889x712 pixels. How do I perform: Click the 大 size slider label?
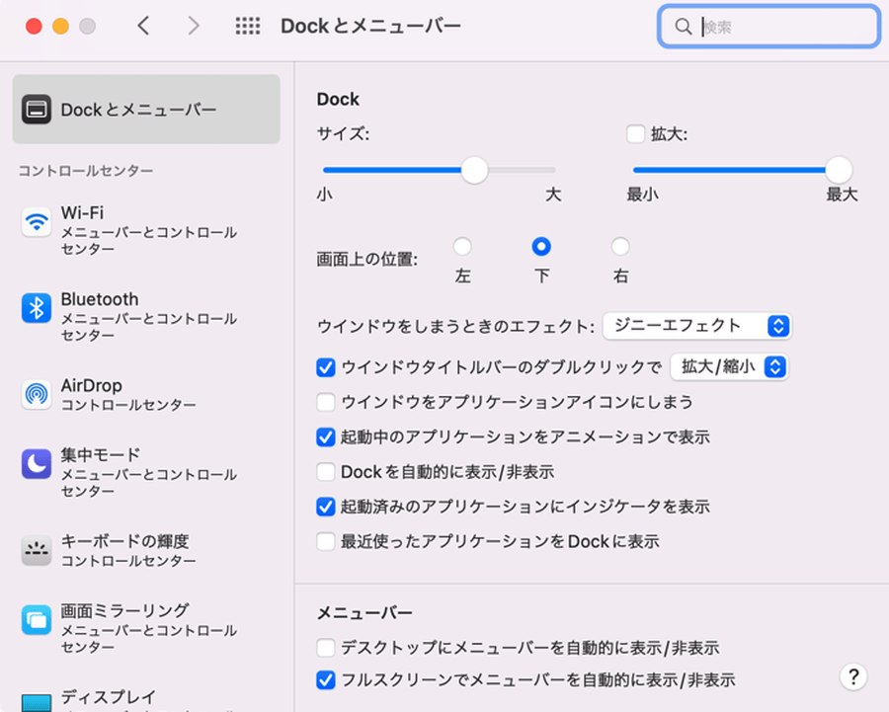point(553,195)
